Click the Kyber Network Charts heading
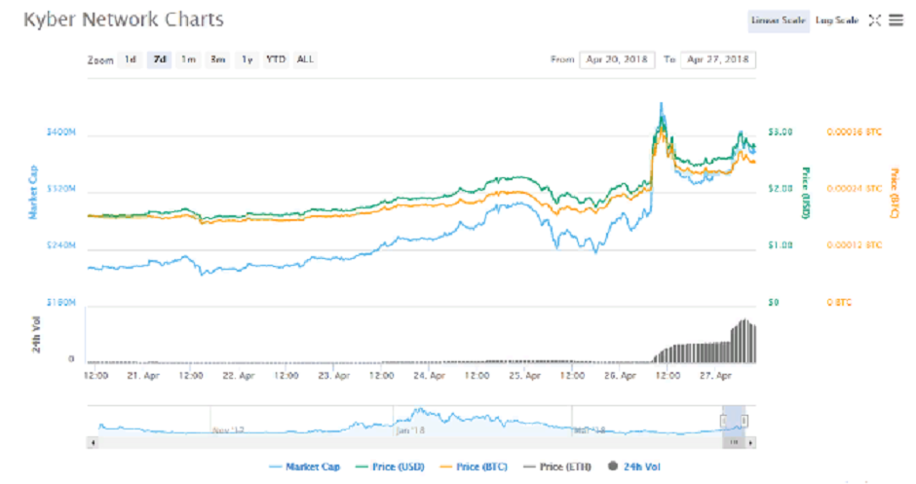 (x=123, y=19)
